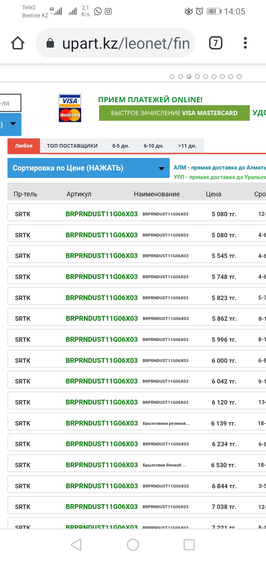Tap the upart.kz address bar
Screen dimensions: 266x561
126,44
